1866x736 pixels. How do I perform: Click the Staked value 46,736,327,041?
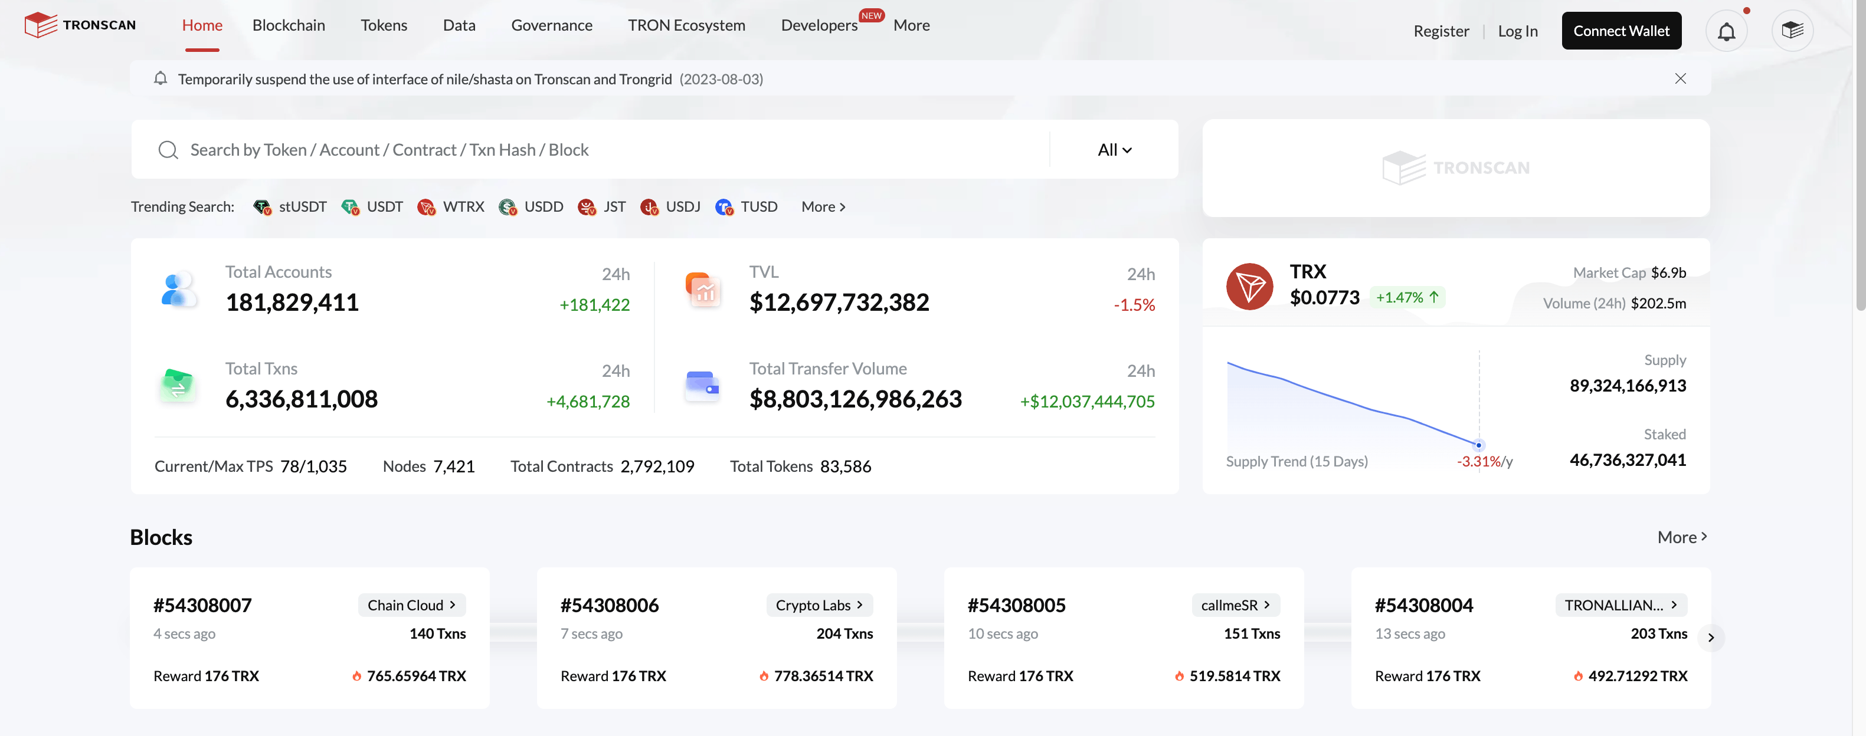tap(1627, 460)
